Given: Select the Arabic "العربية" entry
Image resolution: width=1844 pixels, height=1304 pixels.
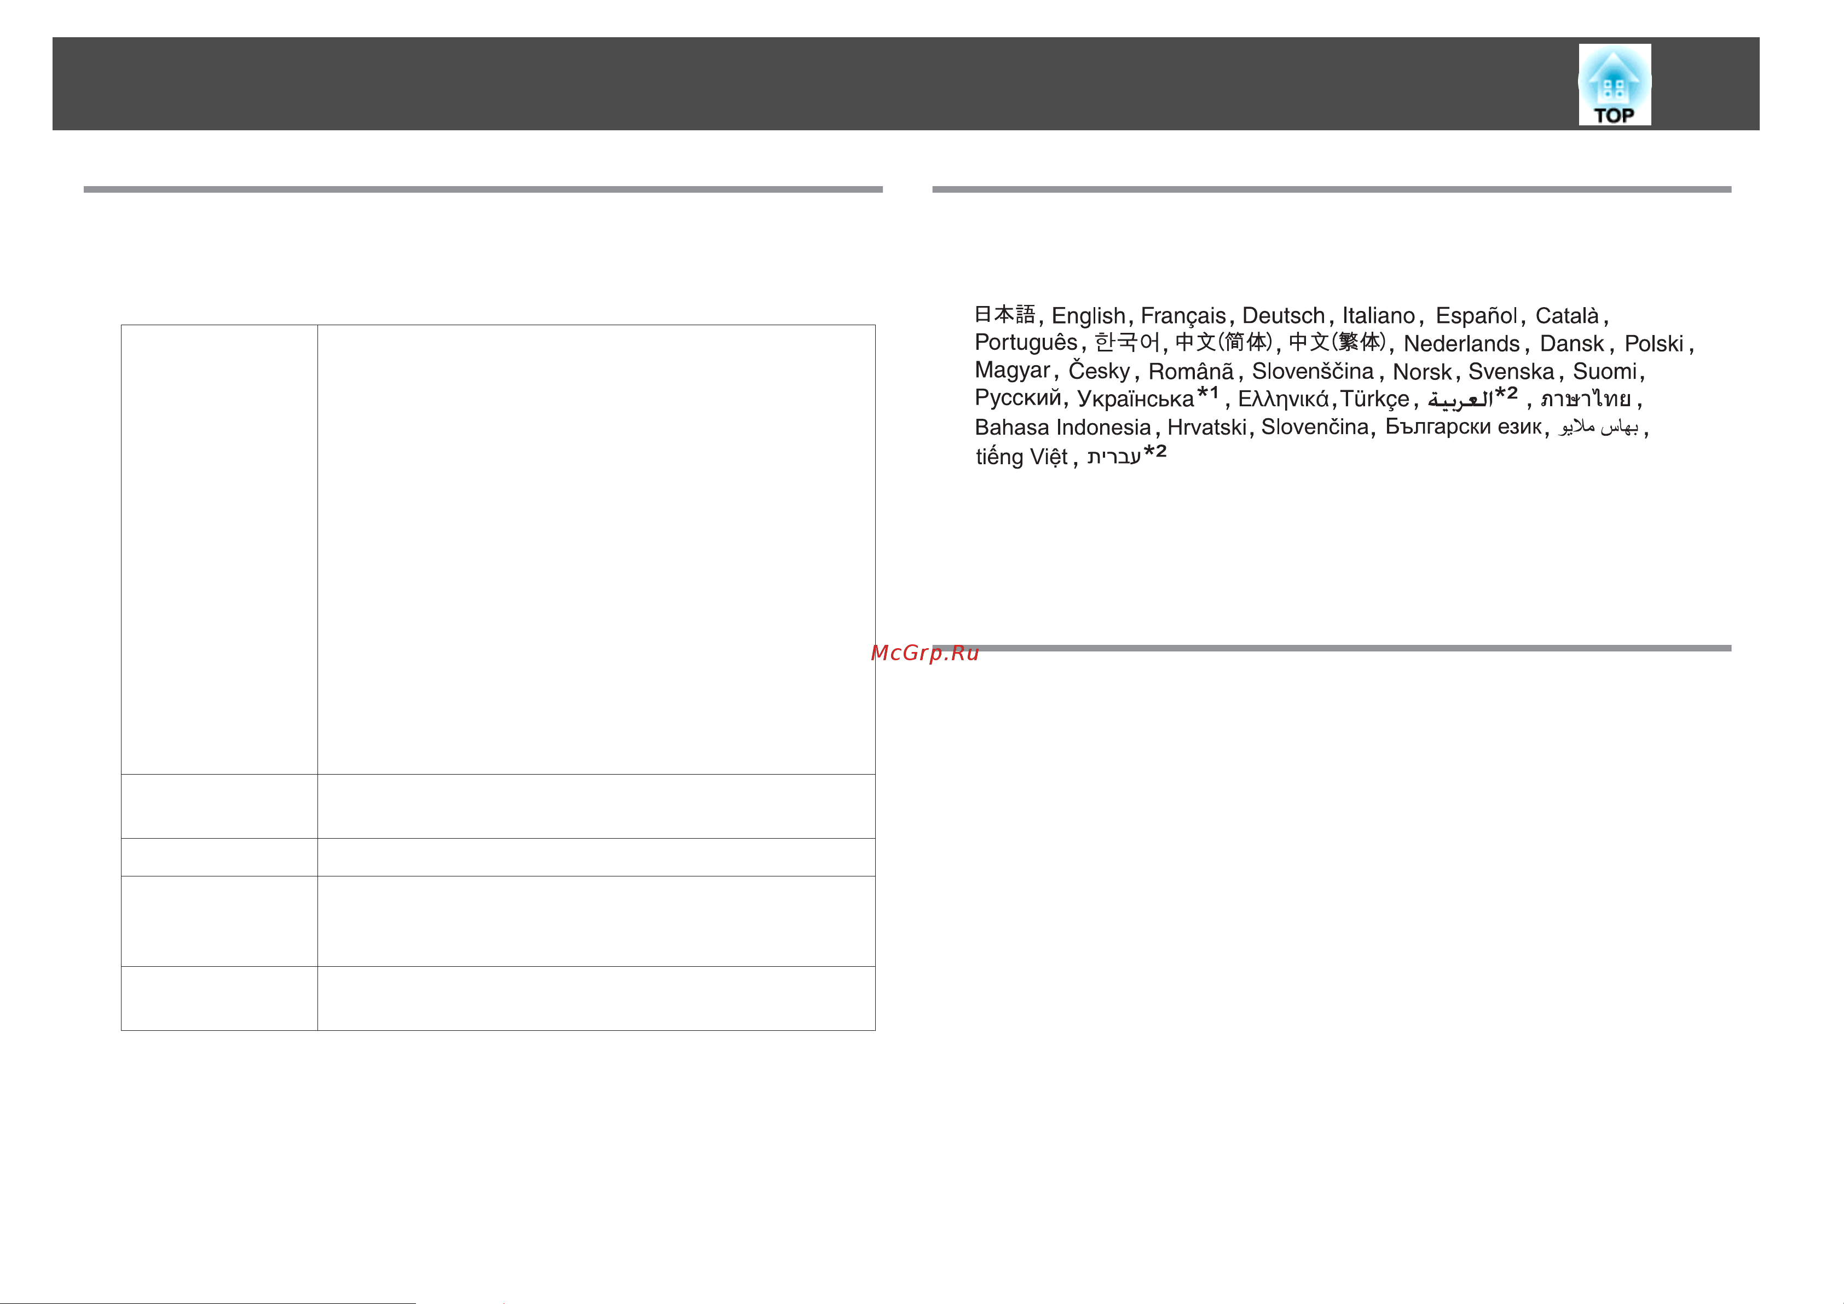Looking at the screenshot, I should 1460,400.
